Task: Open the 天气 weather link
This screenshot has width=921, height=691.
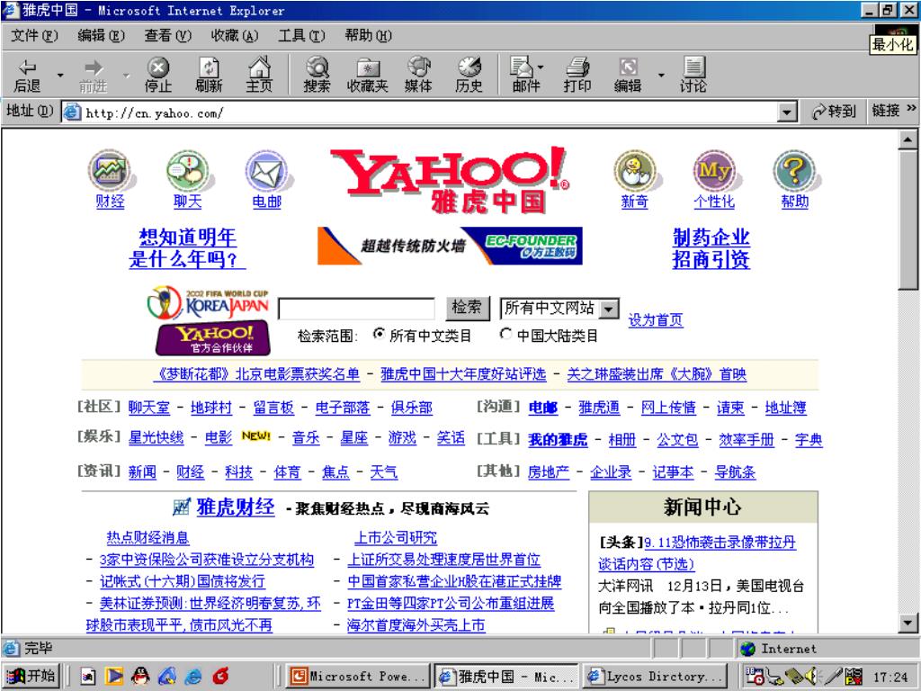Action: [x=384, y=472]
